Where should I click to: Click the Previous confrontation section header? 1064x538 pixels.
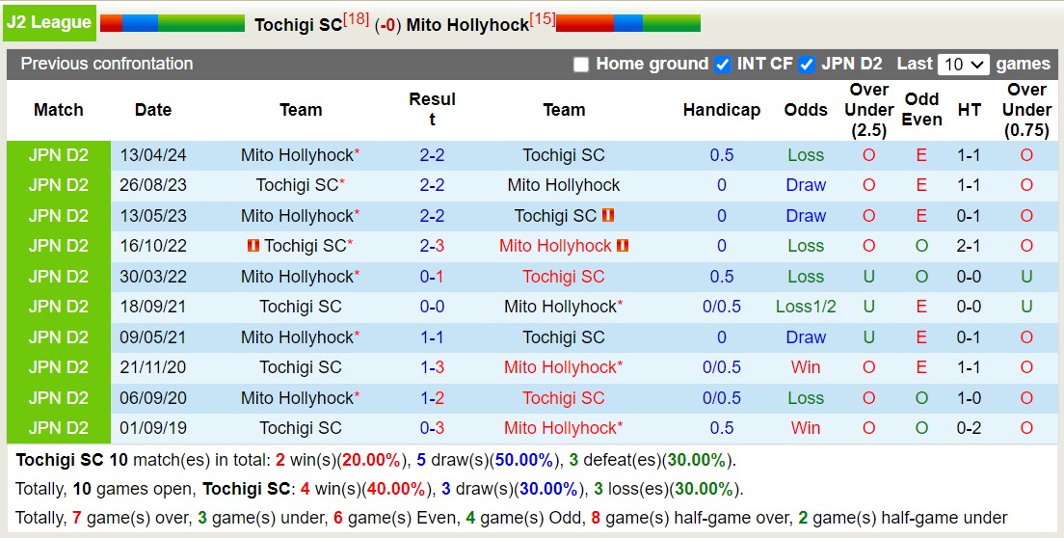(x=107, y=64)
